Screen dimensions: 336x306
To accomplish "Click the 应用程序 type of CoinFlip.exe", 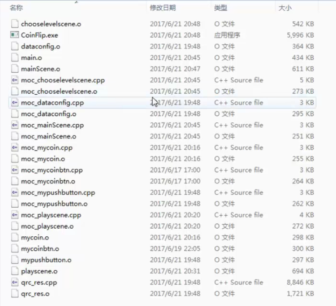I will tap(227, 35).
